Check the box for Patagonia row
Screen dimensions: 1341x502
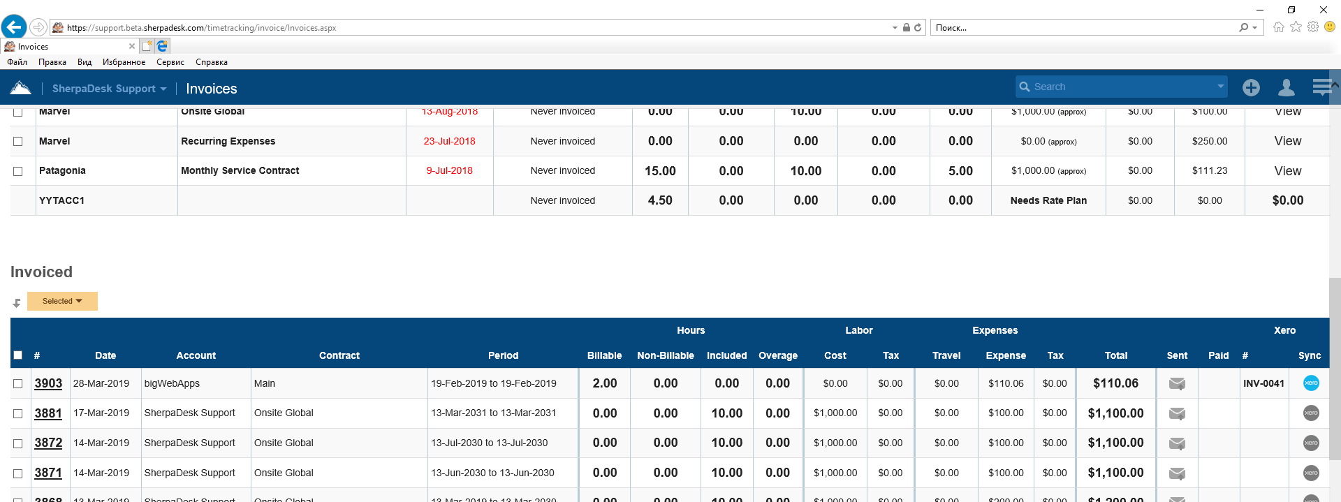coord(18,171)
